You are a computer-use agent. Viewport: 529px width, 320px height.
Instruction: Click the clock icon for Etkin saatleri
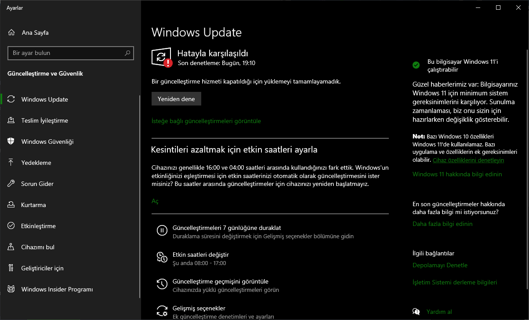[x=162, y=257]
